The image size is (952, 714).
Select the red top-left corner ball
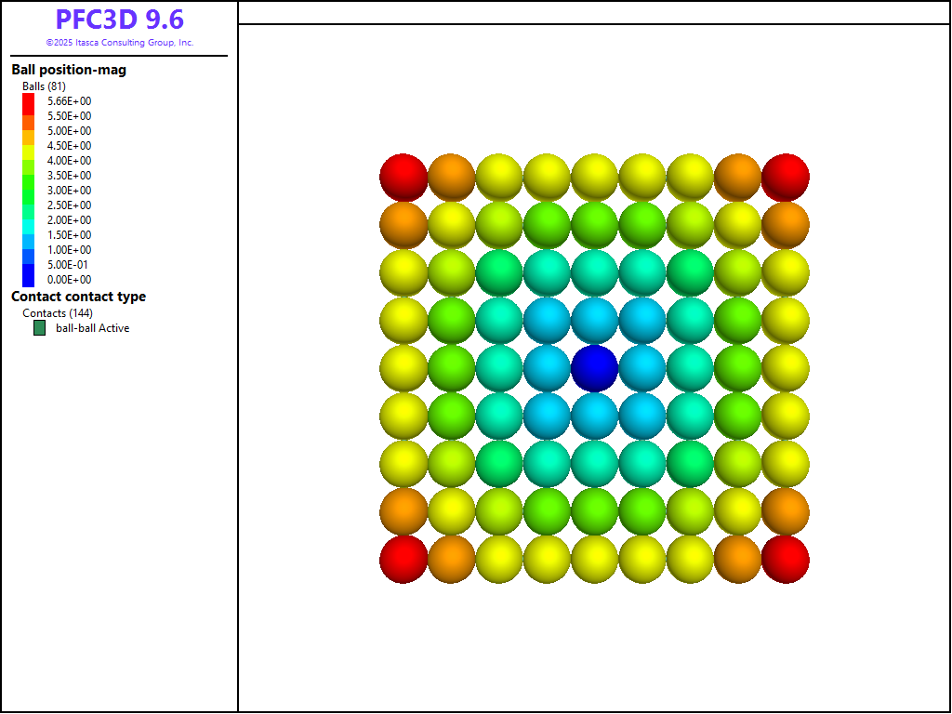coord(403,177)
